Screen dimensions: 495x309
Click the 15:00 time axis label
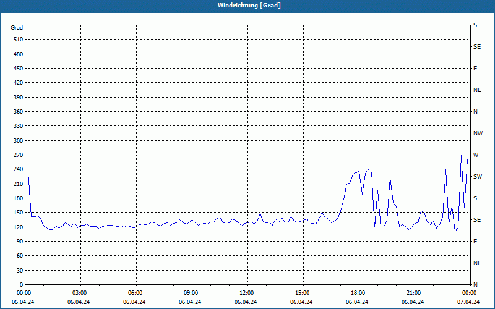pyautogui.click(x=303, y=293)
